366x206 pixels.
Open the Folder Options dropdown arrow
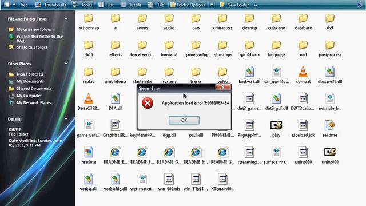pos(211,5)
